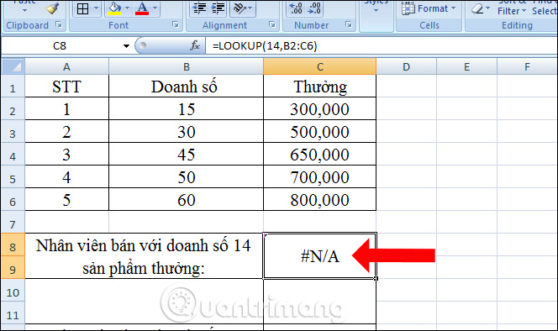The image size is (558, 331).
Task: Select column C header
Action: pos(320,66)
